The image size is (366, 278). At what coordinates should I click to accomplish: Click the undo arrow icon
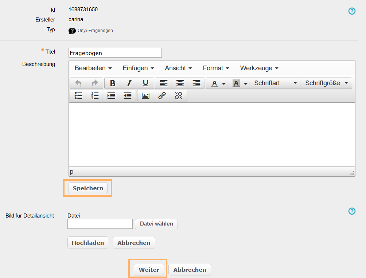78,83
